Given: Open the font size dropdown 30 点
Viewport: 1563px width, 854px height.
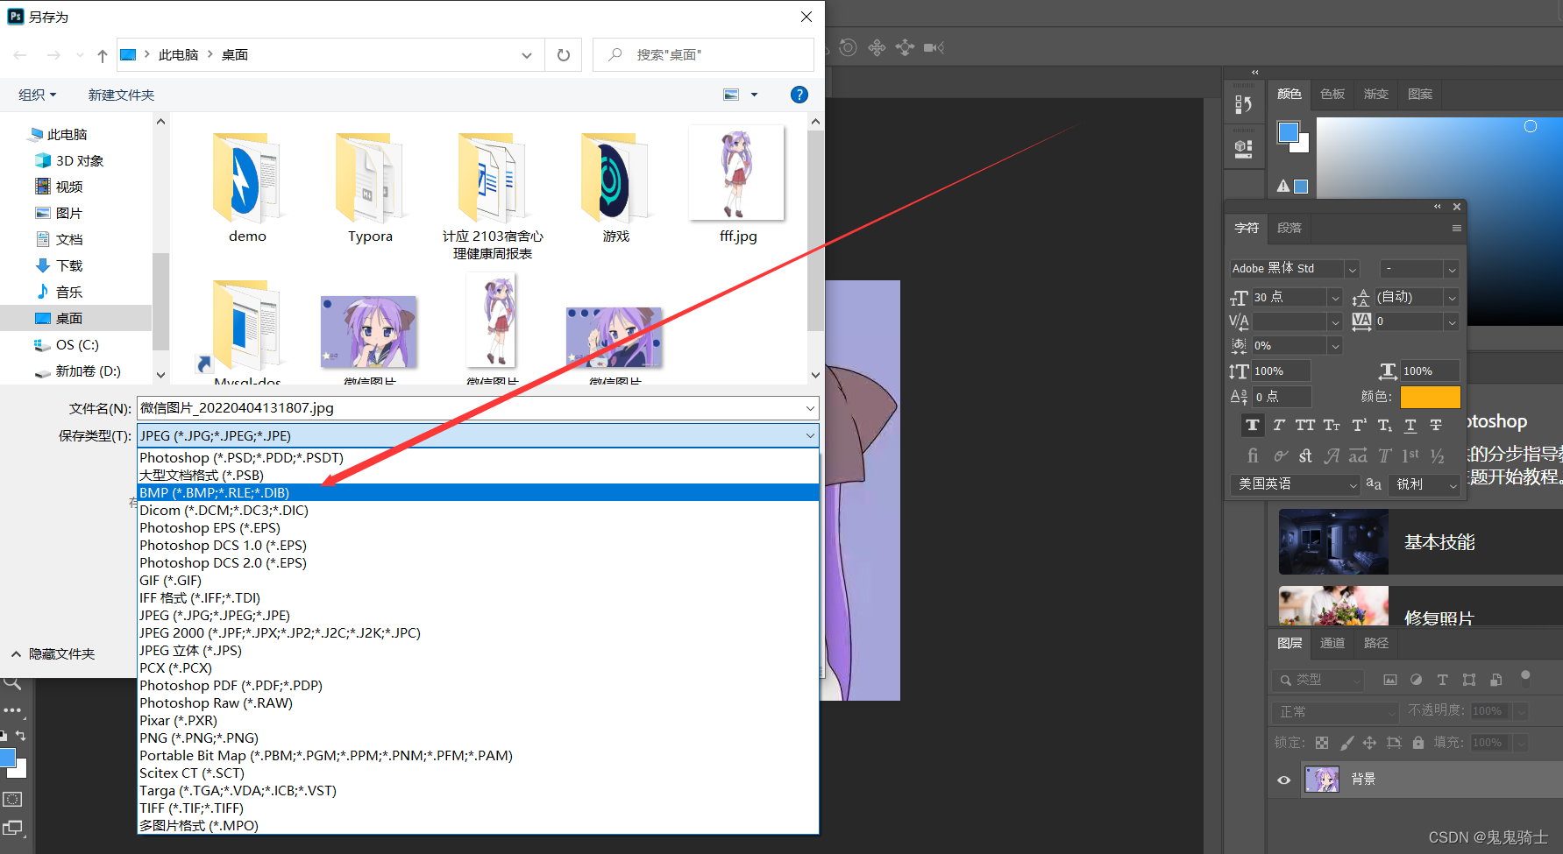Looking at the screenshot, I should click(x=1335, y=298).
